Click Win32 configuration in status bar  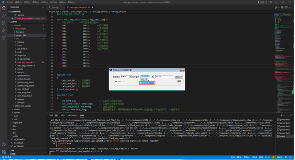point(280,157)
